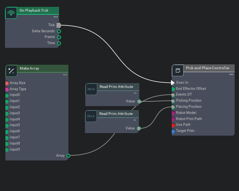Expand upper Read Prim Attribute options dots
This screenshot has height=191, width=239.
pyautogui.click(x=135, y=93)
